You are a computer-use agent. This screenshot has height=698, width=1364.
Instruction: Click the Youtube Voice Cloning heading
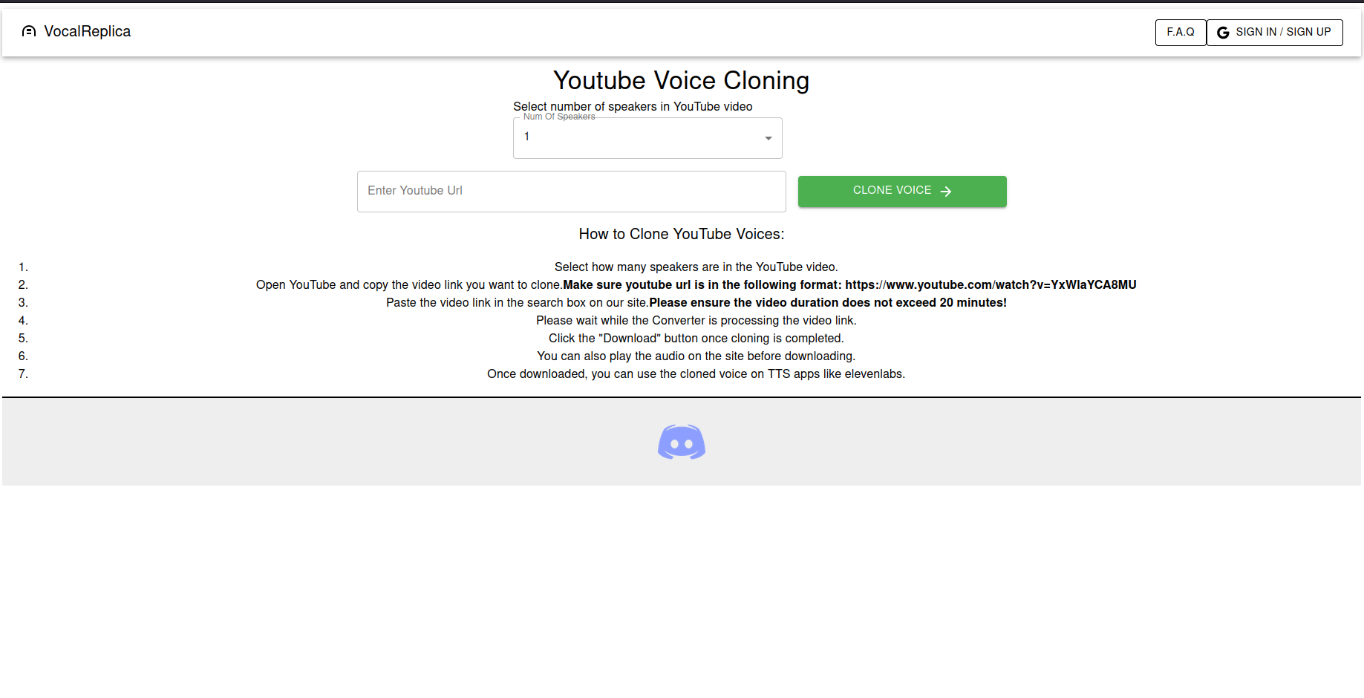pyautogui.click(x=682, y=80)
